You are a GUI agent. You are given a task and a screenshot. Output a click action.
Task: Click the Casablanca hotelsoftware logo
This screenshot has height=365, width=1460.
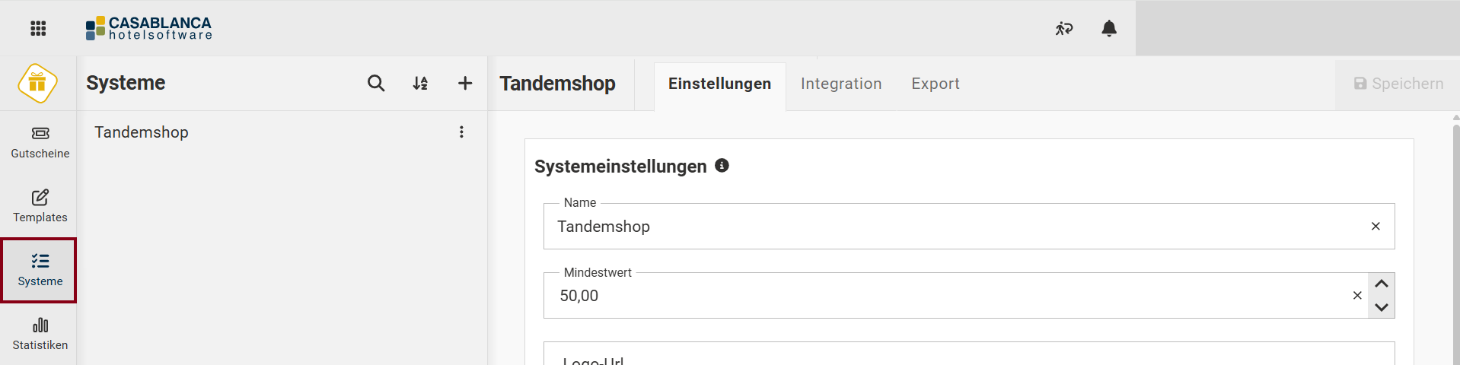click(x=149, y=28)
